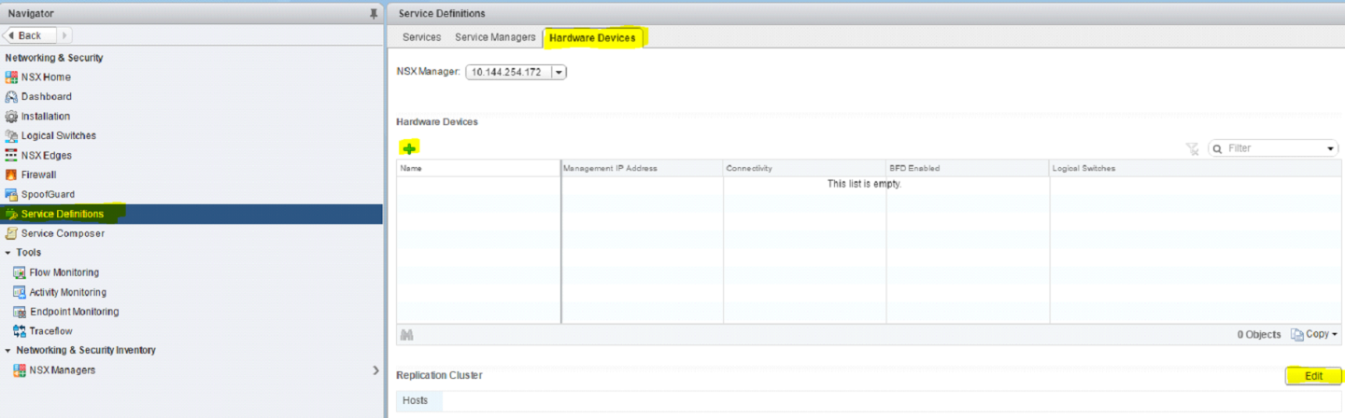Collapse Networking & Security Inventory section

(8, 351)
